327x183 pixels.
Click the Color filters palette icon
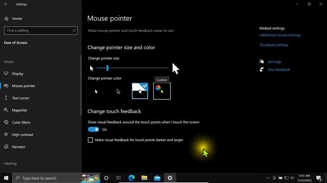click(x=6, y=122)
